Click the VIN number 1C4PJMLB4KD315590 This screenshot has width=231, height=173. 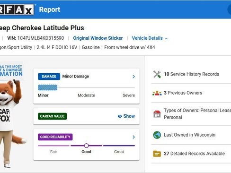41,38
